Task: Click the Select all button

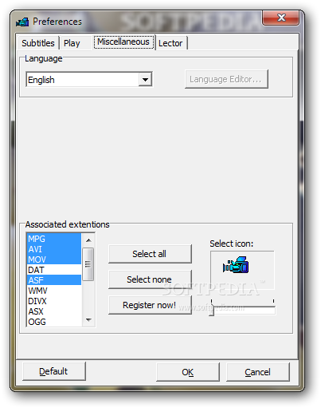Action: [150, 254]
